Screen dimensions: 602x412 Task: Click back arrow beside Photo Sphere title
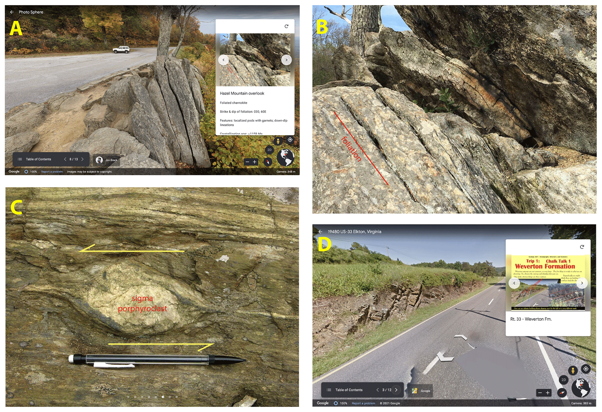12,12
